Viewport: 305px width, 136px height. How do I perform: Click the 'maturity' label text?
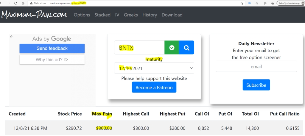pyautogui.click(x=154, y=59)
